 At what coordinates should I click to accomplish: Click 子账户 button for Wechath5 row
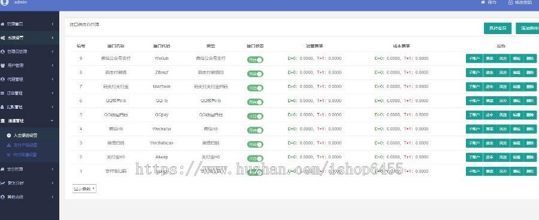[x=474, y=129]
